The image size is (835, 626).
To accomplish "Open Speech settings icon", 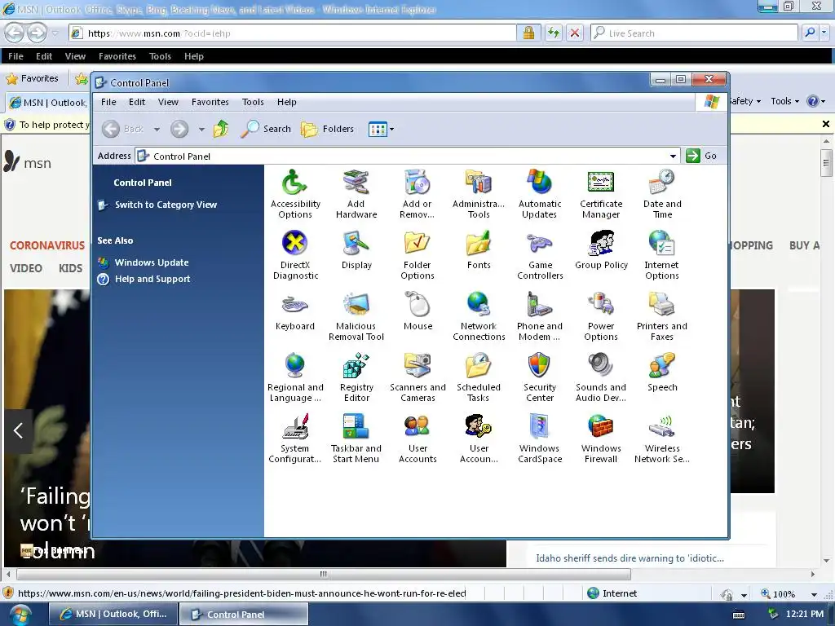I will [662, 373].
